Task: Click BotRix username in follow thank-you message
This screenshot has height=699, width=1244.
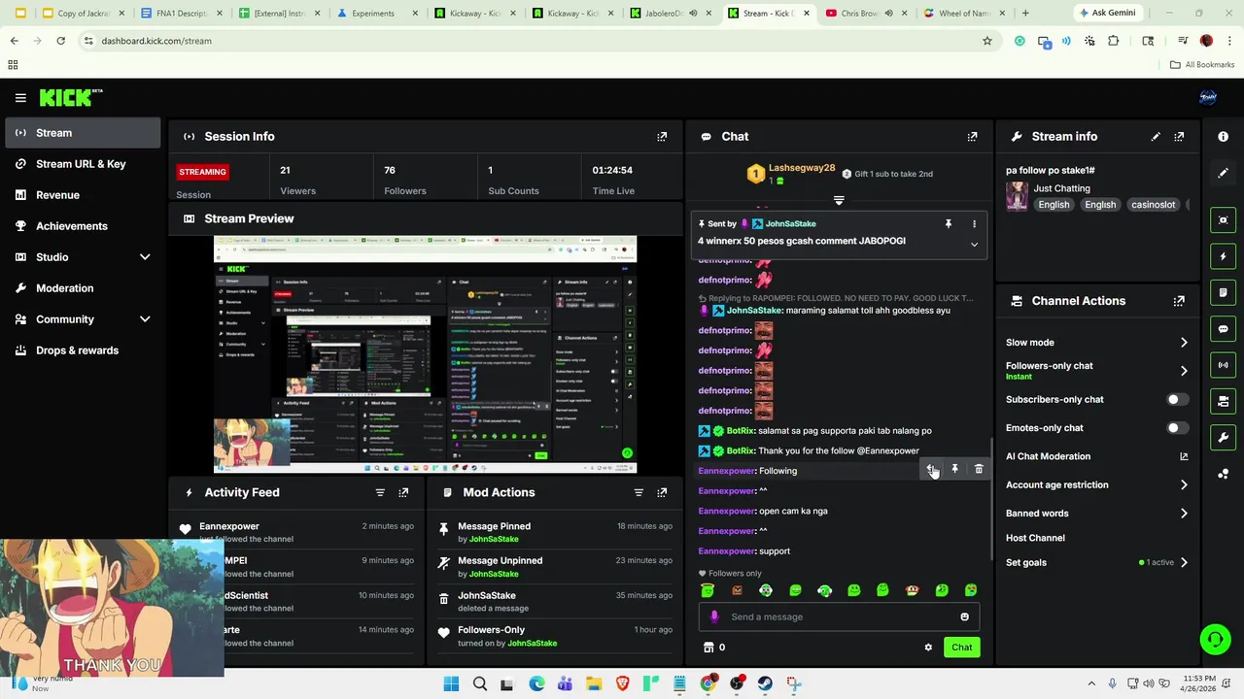Action: pos(740,450)
